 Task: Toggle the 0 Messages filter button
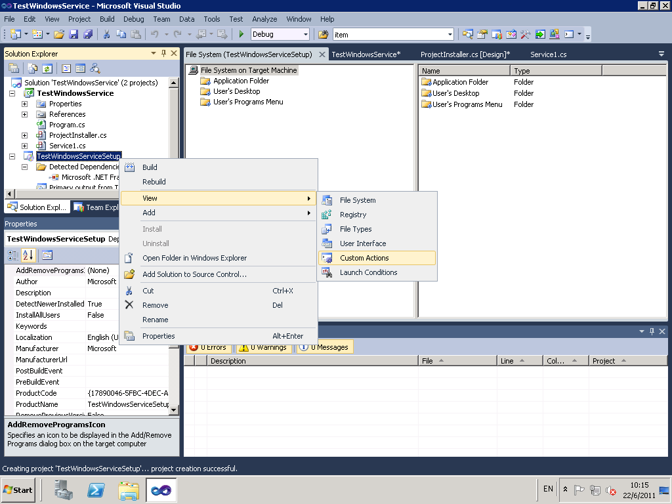tap(324, 347)
